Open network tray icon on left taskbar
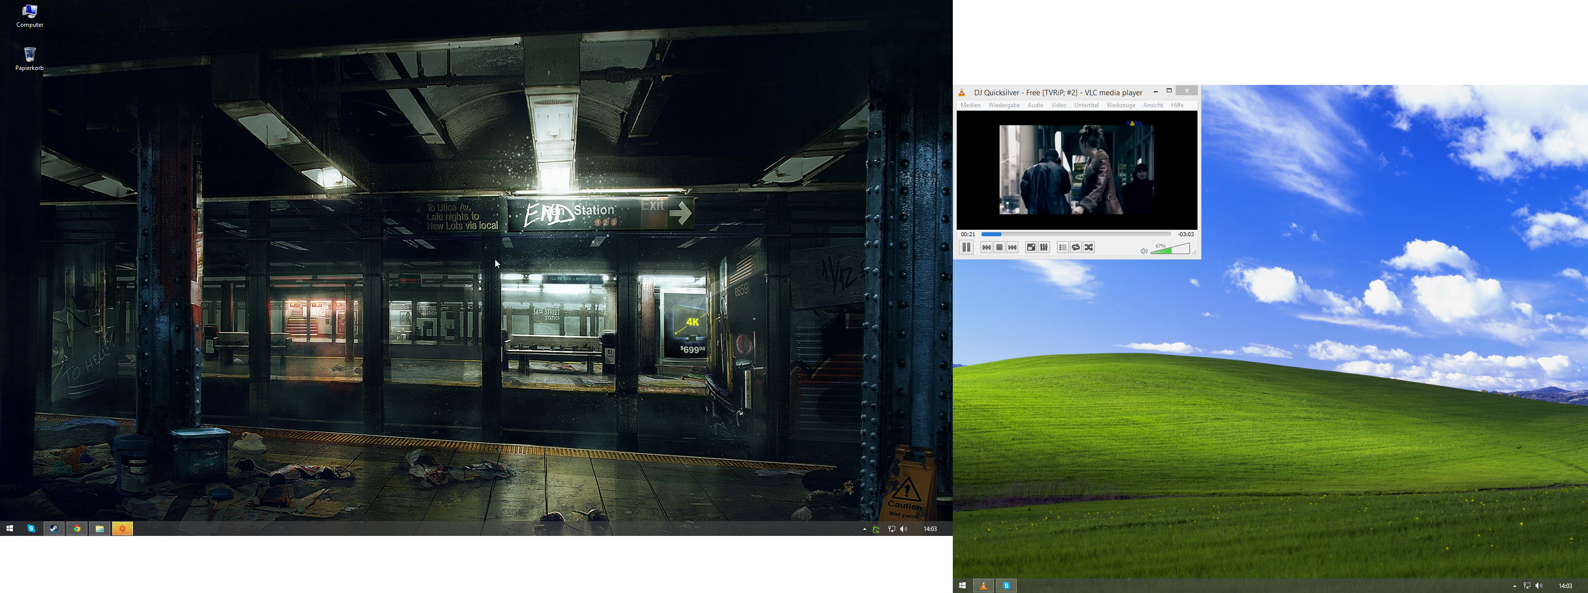The width and height of the screenshot is (1588, 593). tap(891, 529)
